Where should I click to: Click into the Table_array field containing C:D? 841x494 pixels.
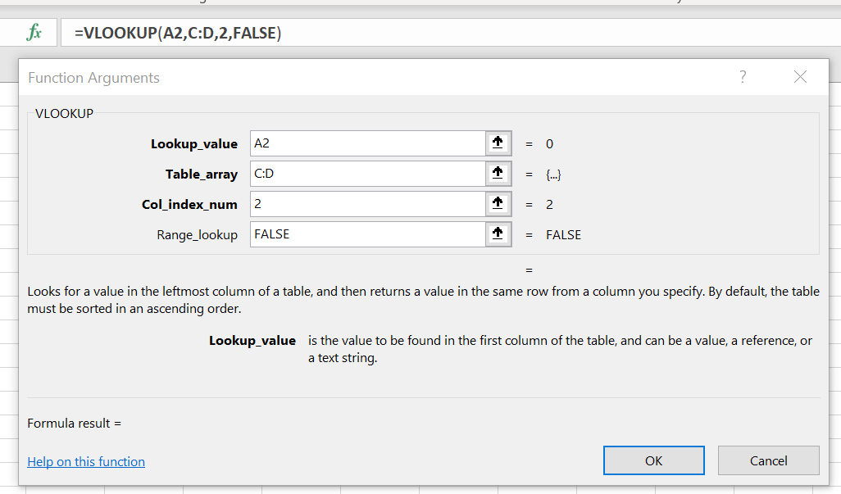(x=368, y=174)
